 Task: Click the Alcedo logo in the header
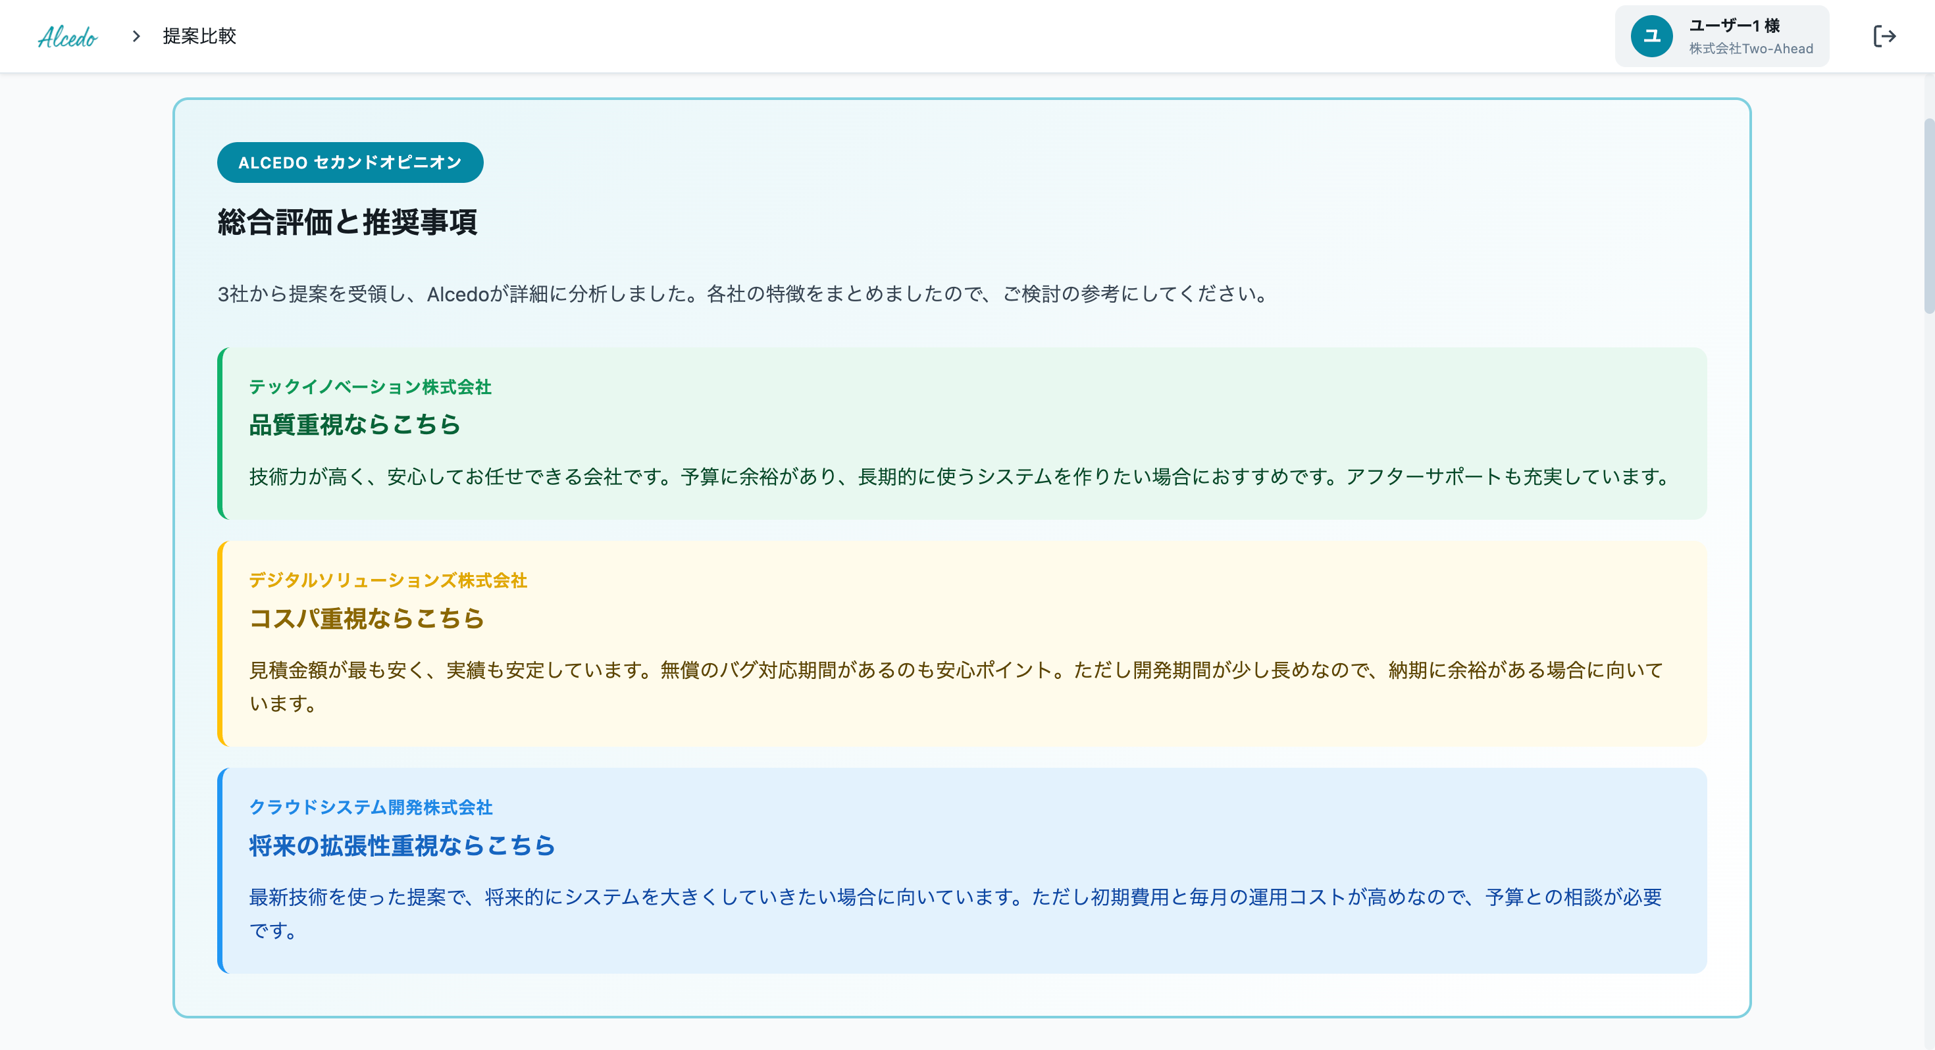[x=68, y=36]
